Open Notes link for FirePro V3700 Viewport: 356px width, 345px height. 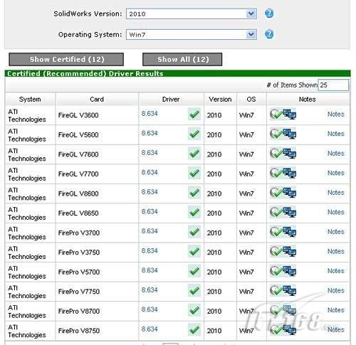click(x=336, y=232)
